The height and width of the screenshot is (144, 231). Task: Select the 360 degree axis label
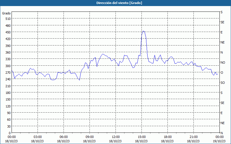pyautogui.click(x=8, y=52)
